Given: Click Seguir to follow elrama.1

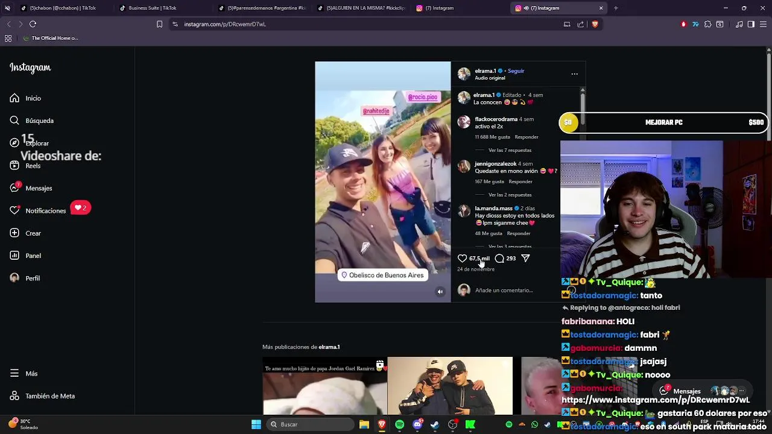Looking at the screenshot, I should pos(516,71).
